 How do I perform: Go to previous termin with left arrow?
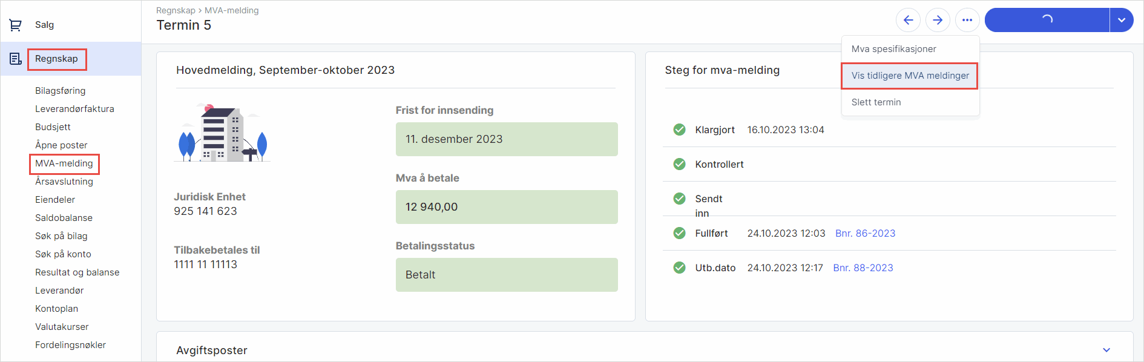pyautogui.click(x=908, y=20)
